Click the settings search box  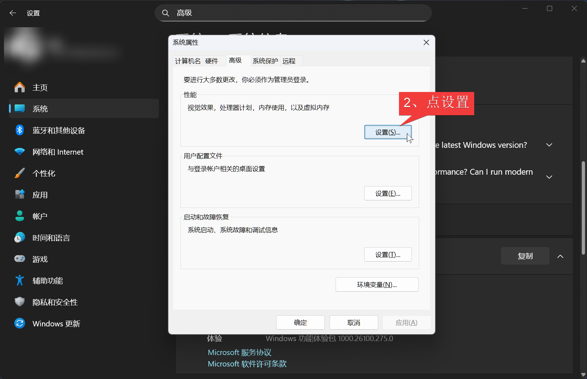[293, 13]
